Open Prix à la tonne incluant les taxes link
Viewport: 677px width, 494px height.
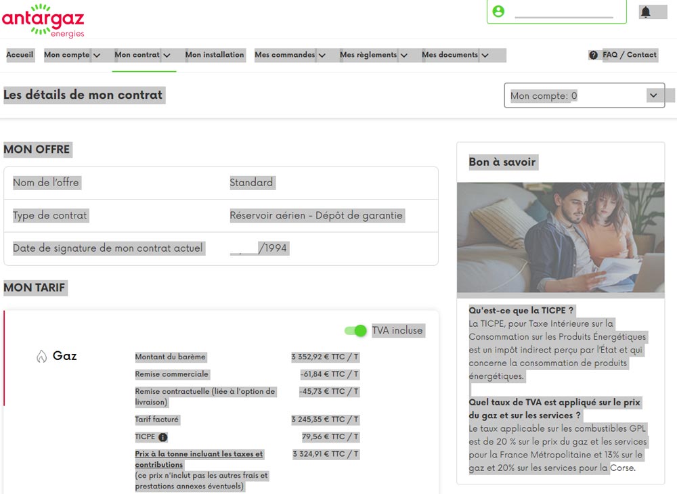point(200,458)
